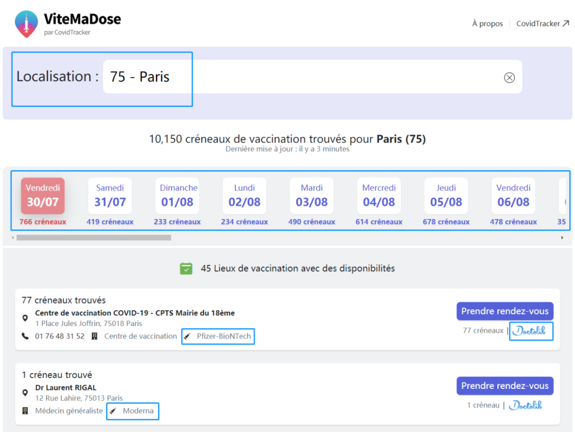Open the À propos page
This screenshot has width=575, height=432.
click(487, 23)
